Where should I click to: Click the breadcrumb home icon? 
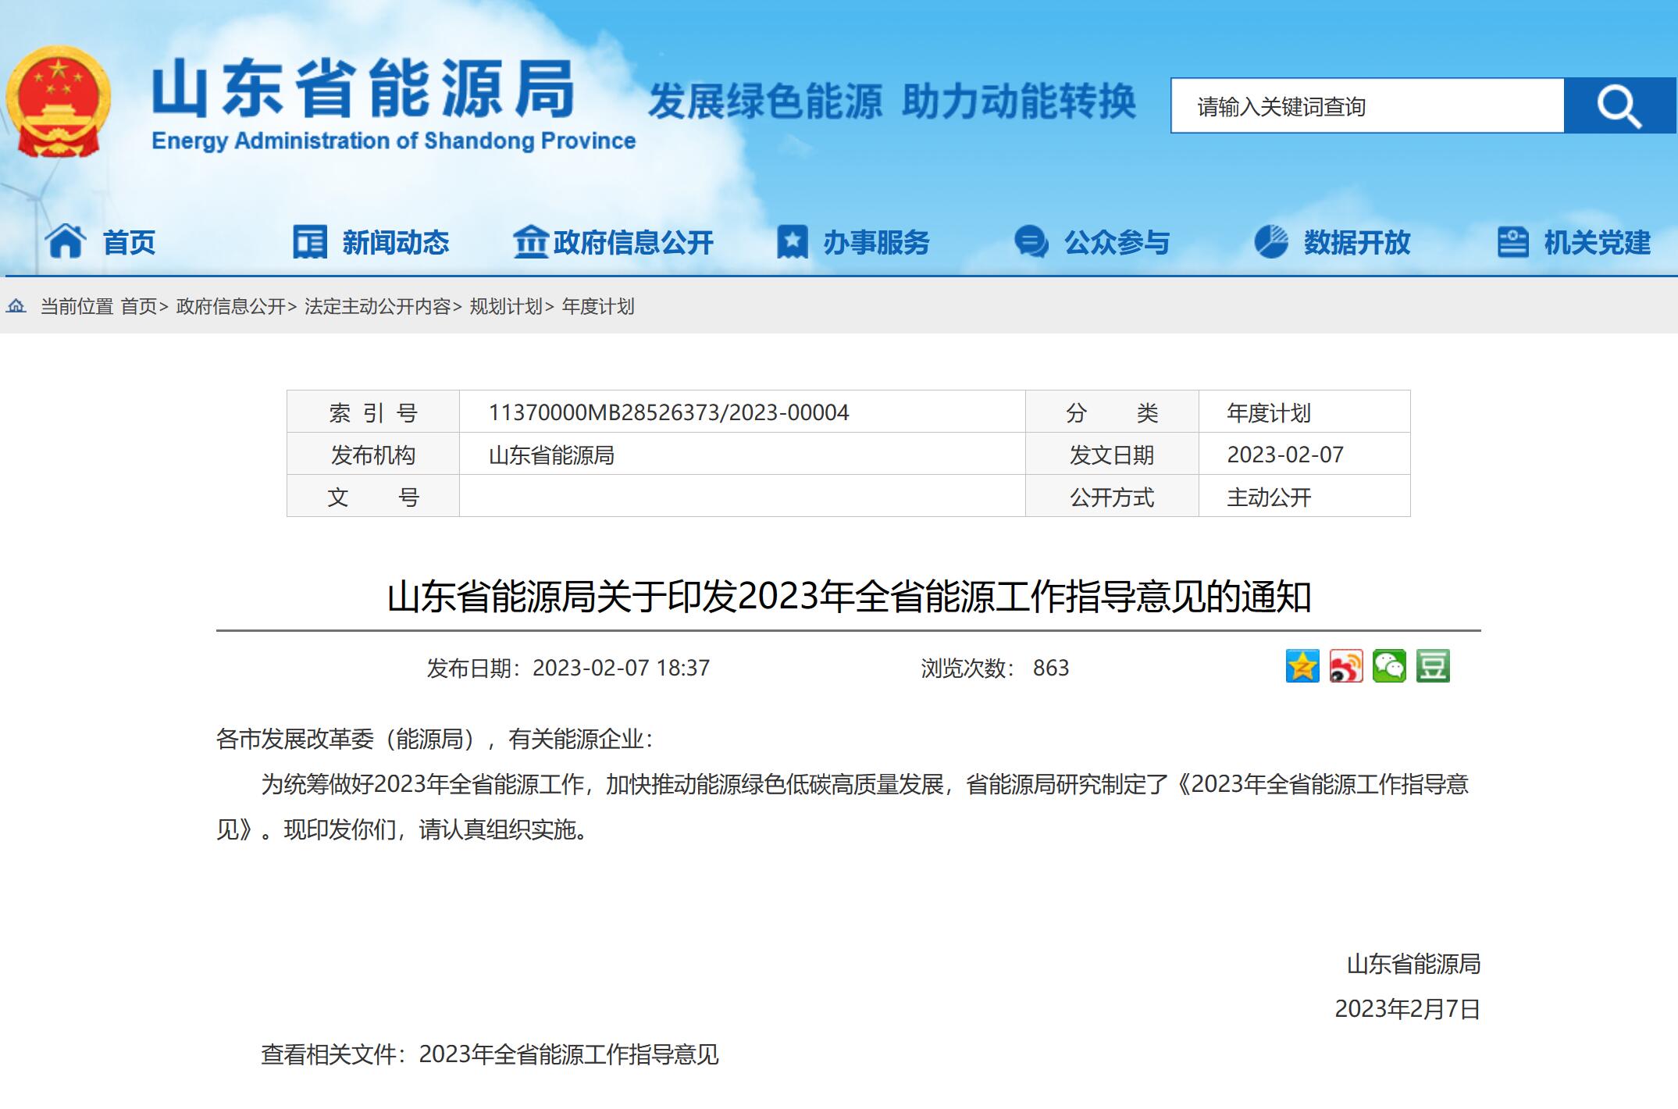[16, 306]
